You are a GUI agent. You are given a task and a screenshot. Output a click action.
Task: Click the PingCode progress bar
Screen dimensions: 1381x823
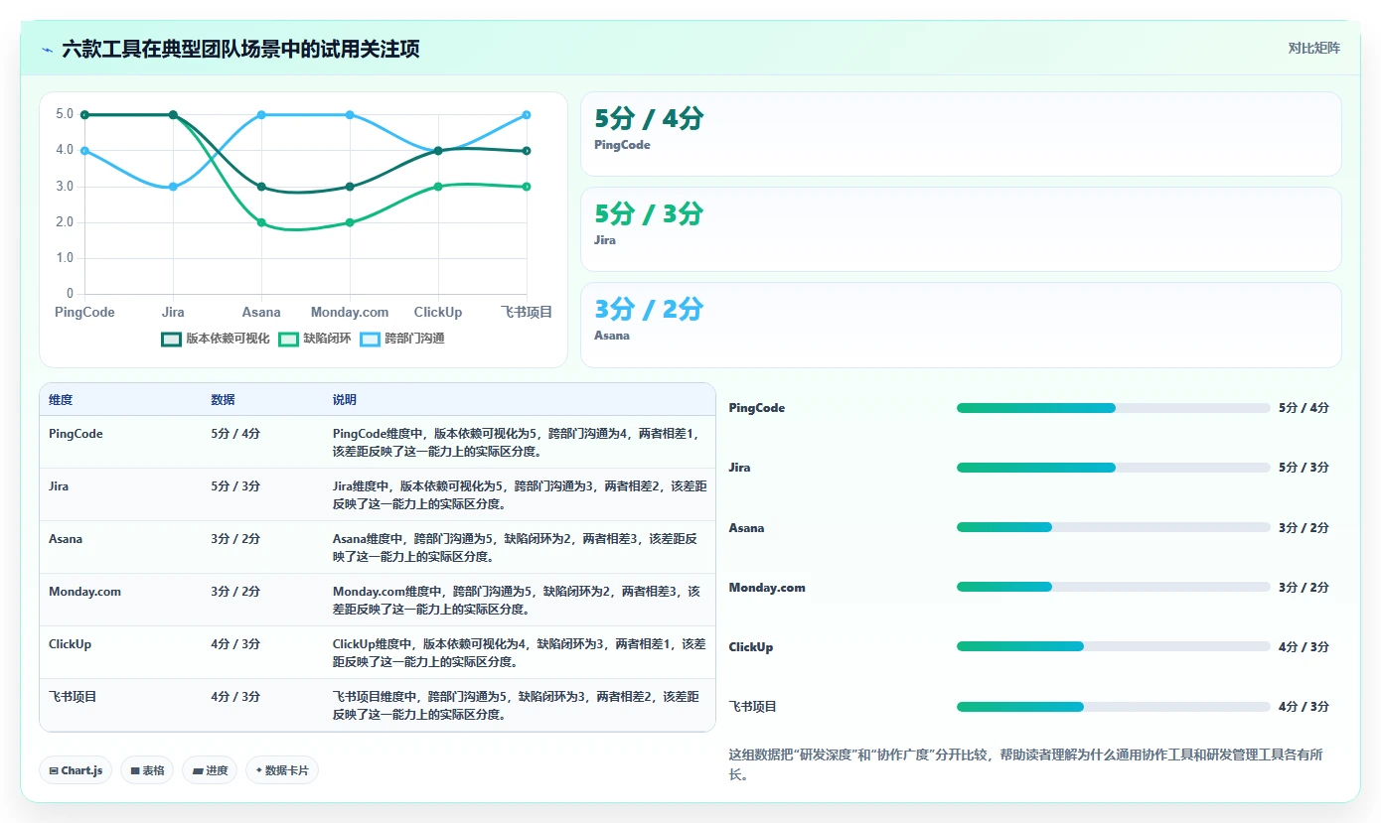point(1113,408)
